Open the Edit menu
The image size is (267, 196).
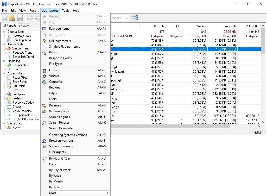13,11
